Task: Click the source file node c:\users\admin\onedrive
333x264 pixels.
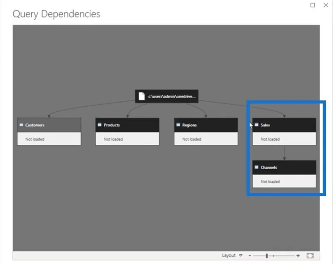Action: 167,96
